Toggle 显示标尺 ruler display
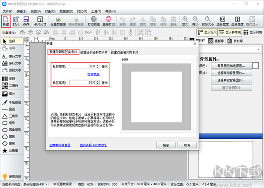The width and height of the screenshot is (264, 188). click(207, 32)
